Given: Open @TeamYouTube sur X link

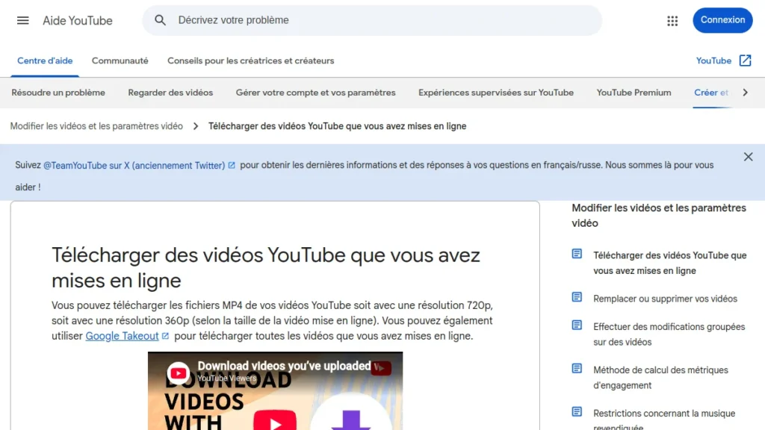Looking at the screenshot, I should coord(134,165).
